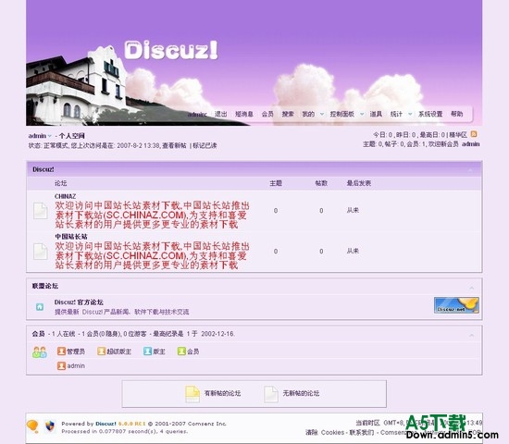Click the 超级版主 role icon
Viewport: 509px width, 444px height.
point(101,351)
